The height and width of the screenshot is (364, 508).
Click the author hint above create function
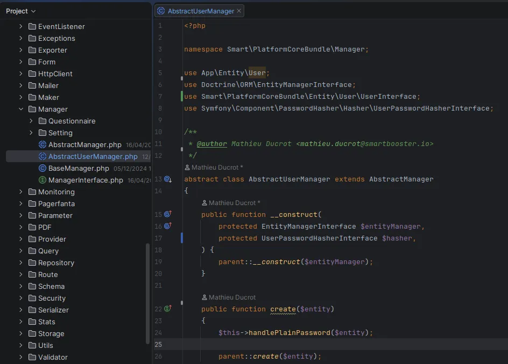point(229,297)
